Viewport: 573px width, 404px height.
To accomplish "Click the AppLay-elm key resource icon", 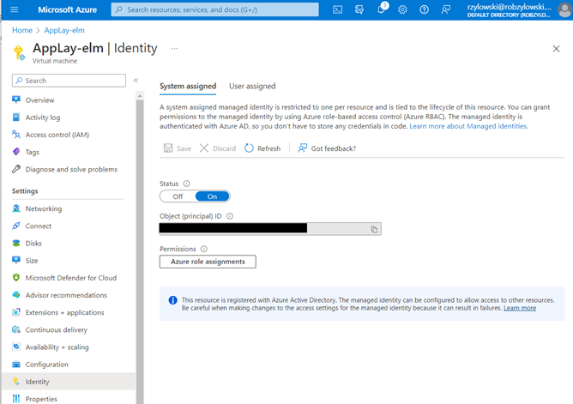I will (19, 52).
